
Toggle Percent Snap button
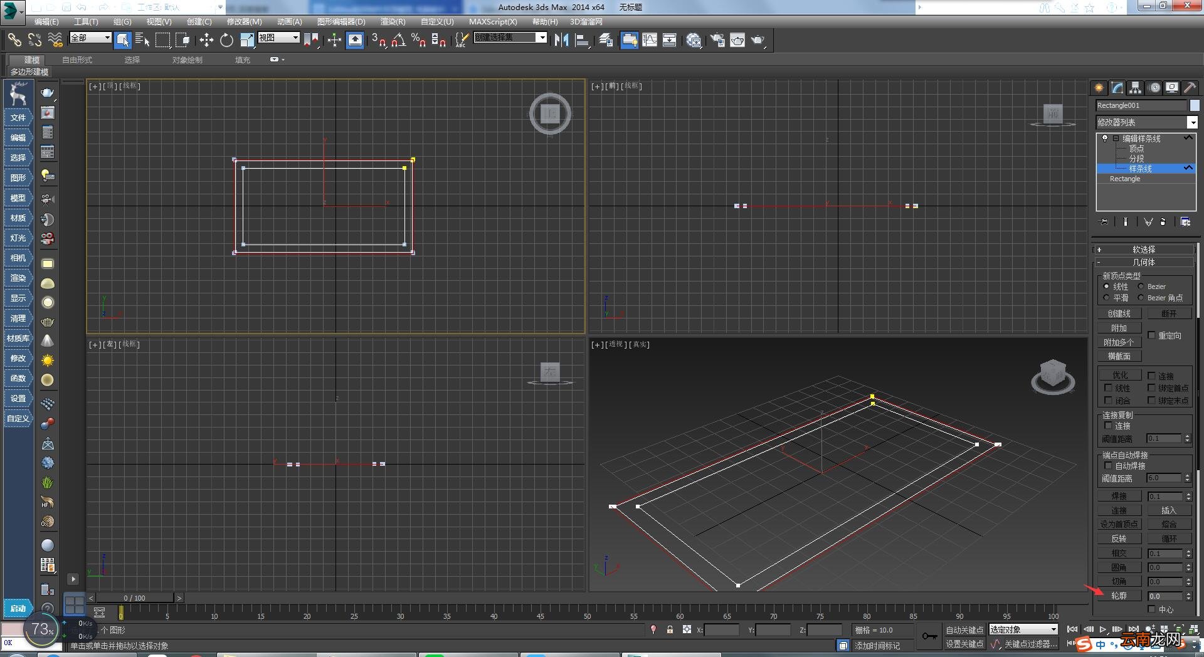click(x=418, y=40)
